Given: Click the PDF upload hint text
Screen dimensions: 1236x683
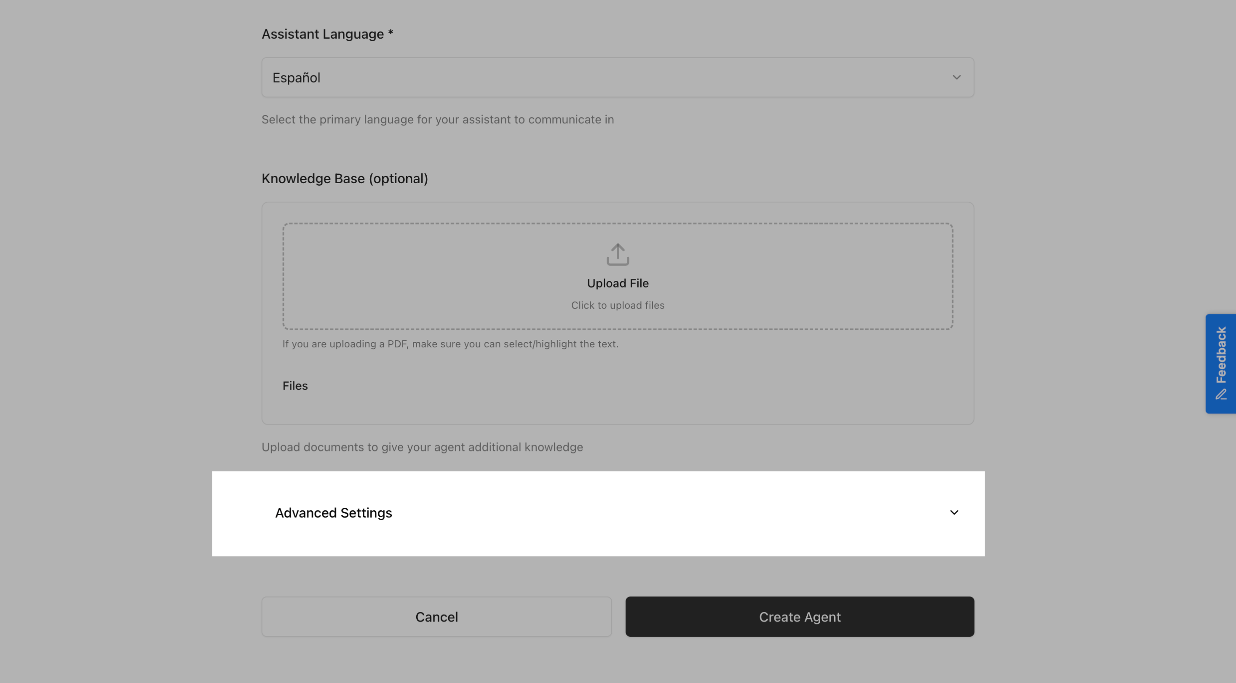Looking at the screenshot, I should [x=450, y=344].
